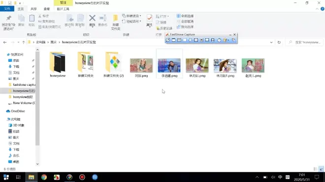Go up one folder level
The height and width of the screenshot is (182, 325).
pos(24,42)
